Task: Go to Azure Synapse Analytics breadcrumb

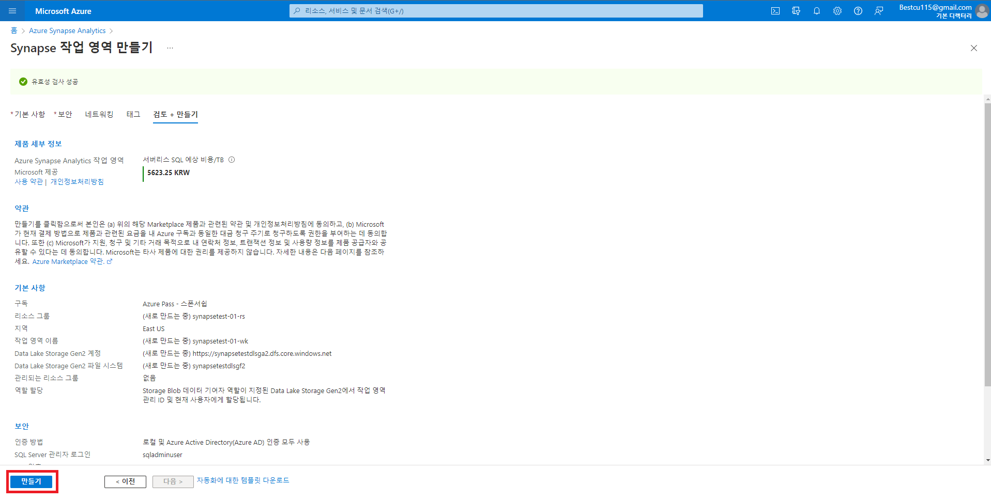Action: tap(67, 30)
